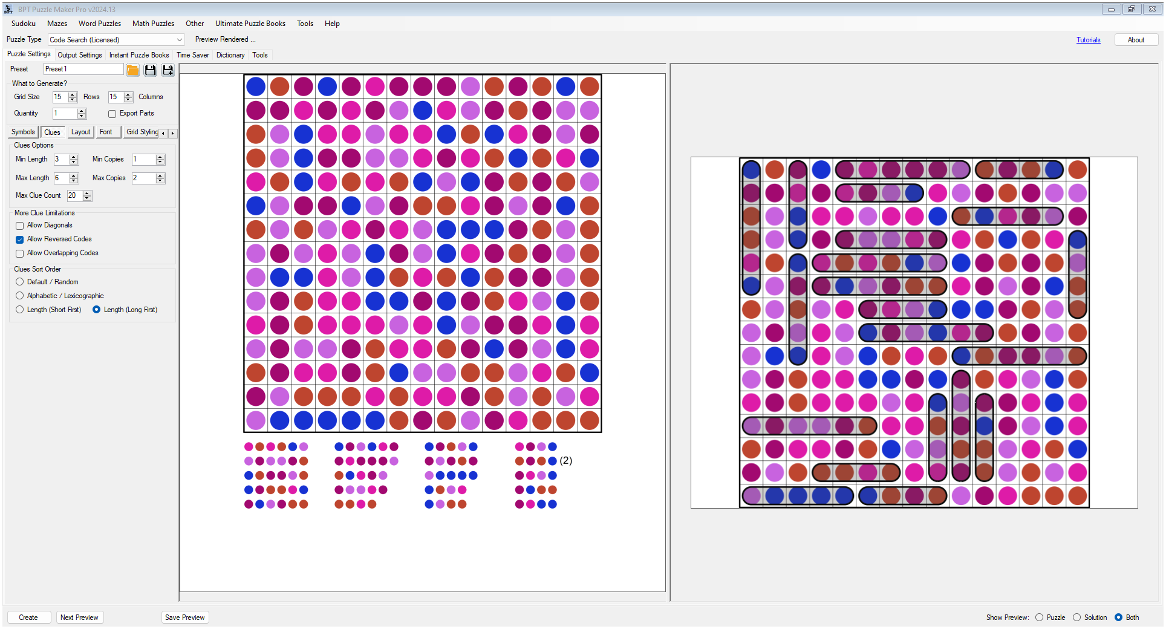The width and height of the screenshot is (1166, 629).
Task: Click the BPT Puzzle Maker title bar icon
Action: [x=7, y=9]
